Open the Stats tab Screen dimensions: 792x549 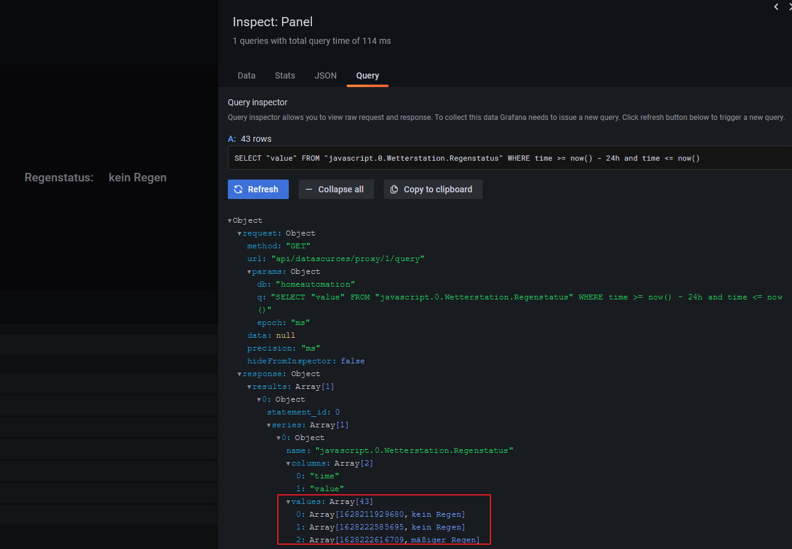(285, 75)
